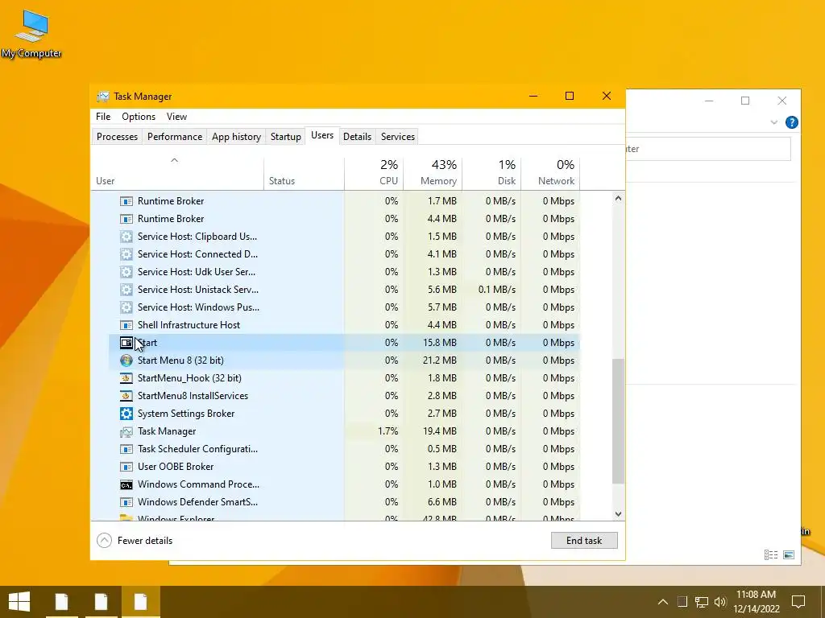
Task: Switch to the App history tab
Action: tap(236, 137)
